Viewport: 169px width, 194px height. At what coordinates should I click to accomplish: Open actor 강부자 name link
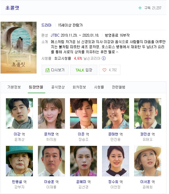pos(19,187)
